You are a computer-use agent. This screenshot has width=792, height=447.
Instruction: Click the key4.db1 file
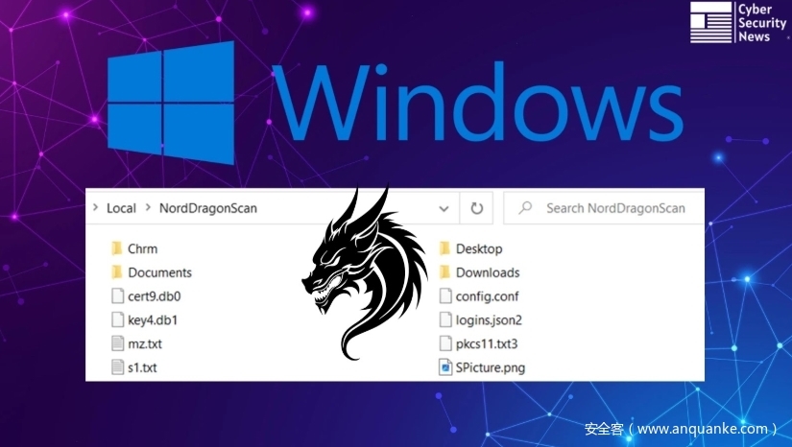pyautogui.click(x=152, y=319)
